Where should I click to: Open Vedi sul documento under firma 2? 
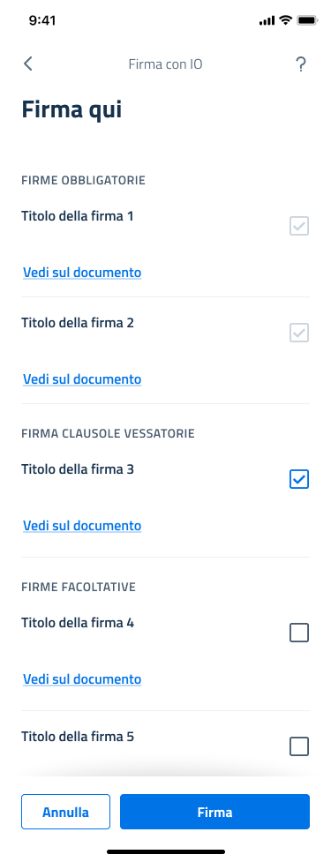[82, 379]
